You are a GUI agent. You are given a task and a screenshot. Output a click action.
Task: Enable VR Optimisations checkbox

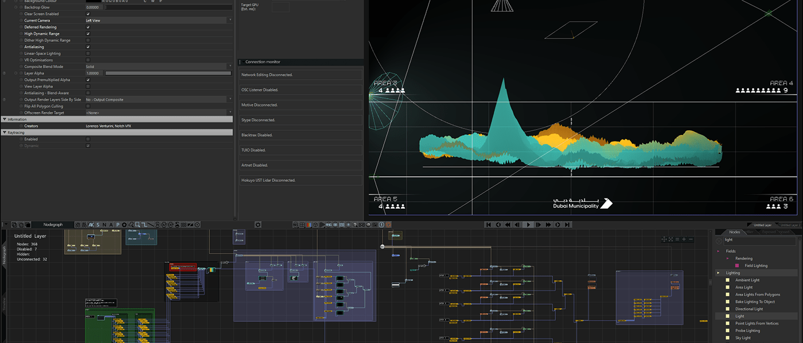click(88, 60)
